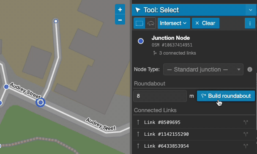Click turn icon beside Link #8509695
This screenshot has width=257, height=154.
246,122
